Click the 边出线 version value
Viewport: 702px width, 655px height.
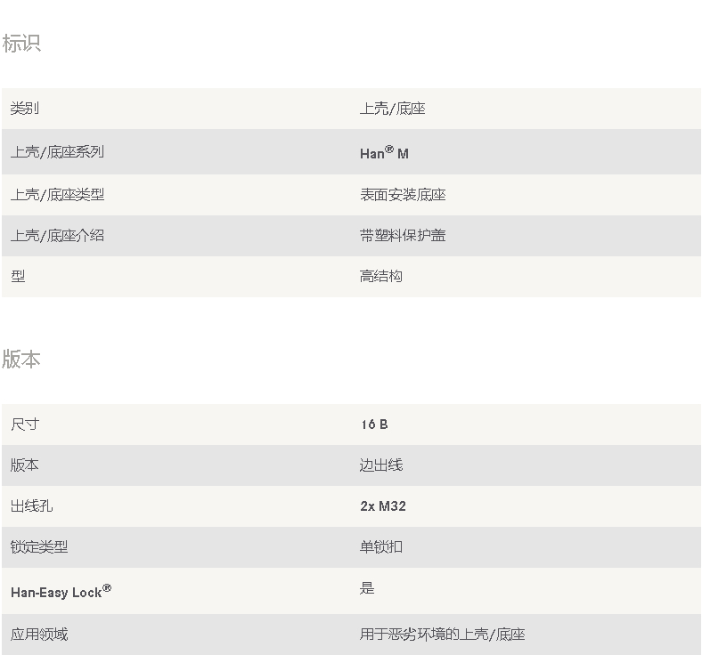[381, 465]
